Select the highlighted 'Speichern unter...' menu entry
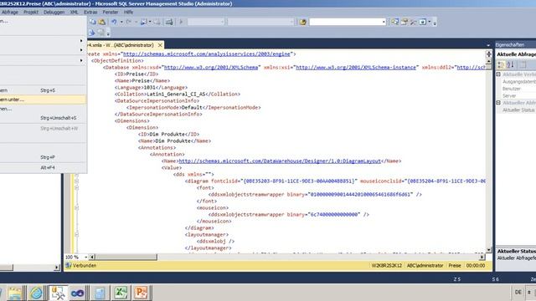This screenshot has width=536, height=301. pyautogui.click(x=43, y=99)
